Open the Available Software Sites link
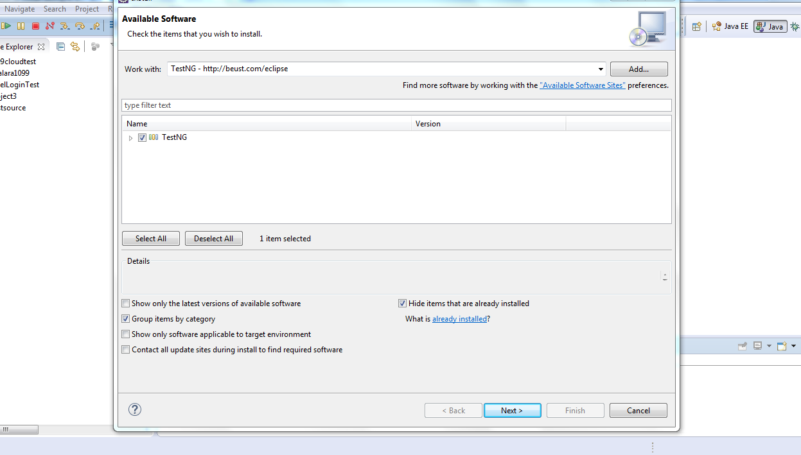The width and height of the screenshot is (801, 455). tap(583, 85)
